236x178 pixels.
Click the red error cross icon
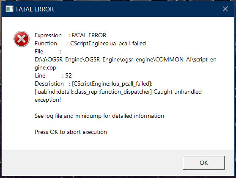22,39
